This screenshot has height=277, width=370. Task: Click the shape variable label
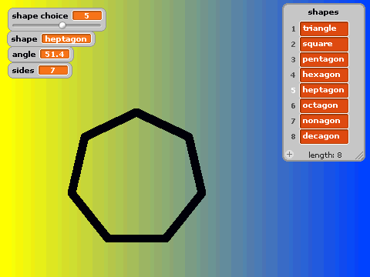24,39
